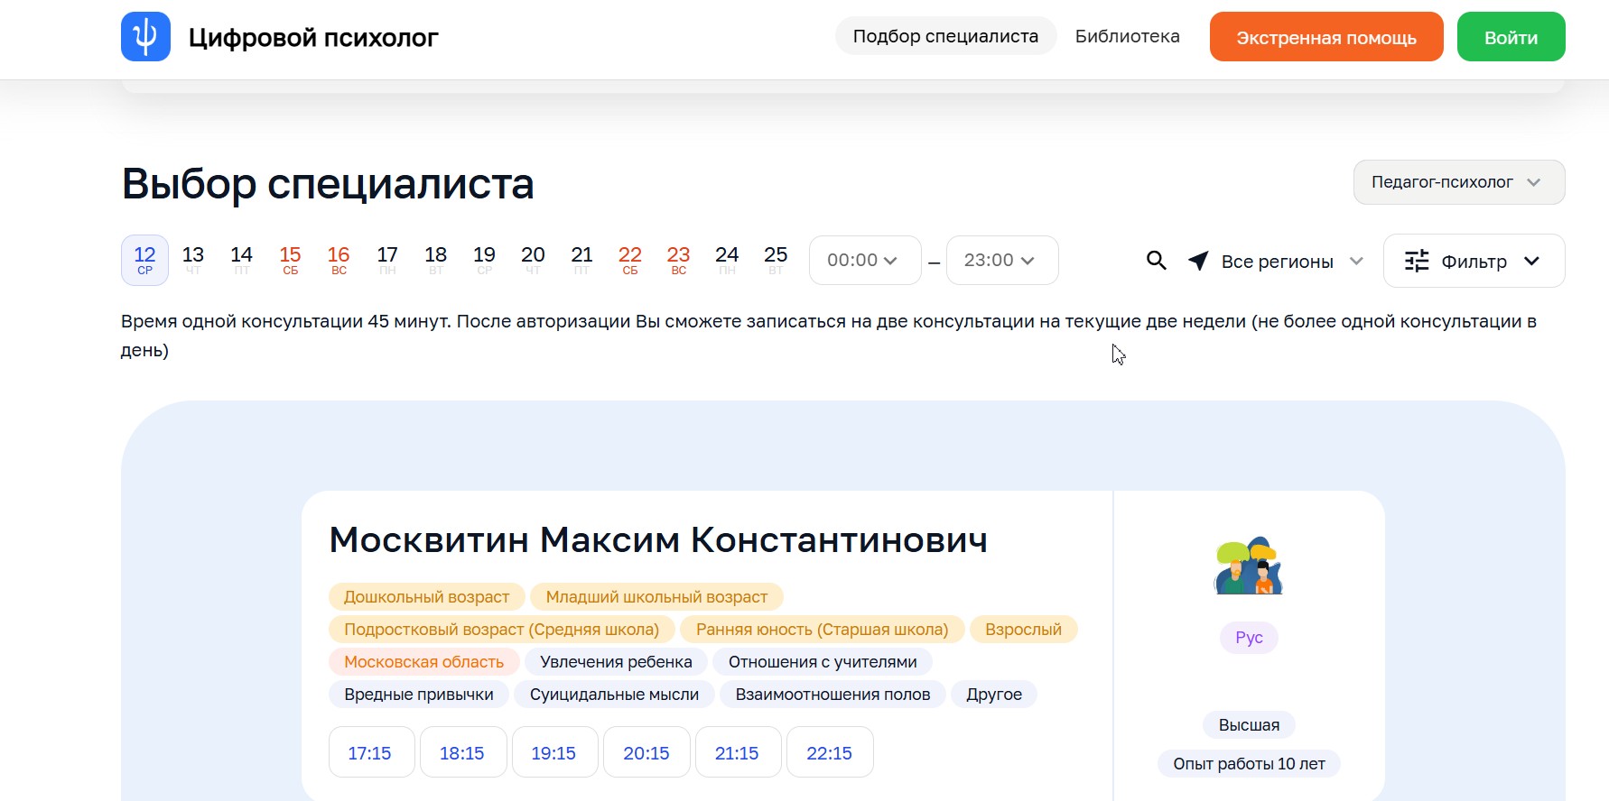The width and height of the screenshot is (1609, 801).
Task: Click the location arrow icon
Action: 1198,261
